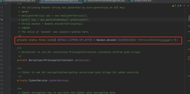Click the vertical scrollbar thumb at right edge
The height and width of the screenshot is (94, 190).
[189, 18]
